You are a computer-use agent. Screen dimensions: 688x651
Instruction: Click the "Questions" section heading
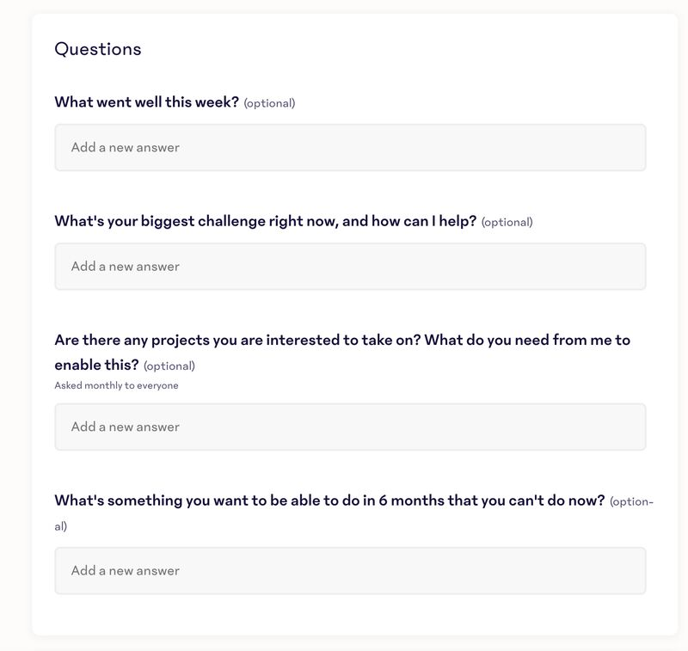pyautogui.click(x=98, y=49)
